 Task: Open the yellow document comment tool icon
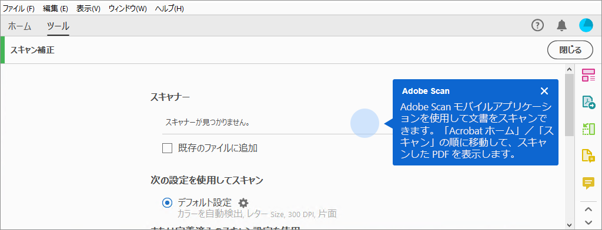(588, 156)
